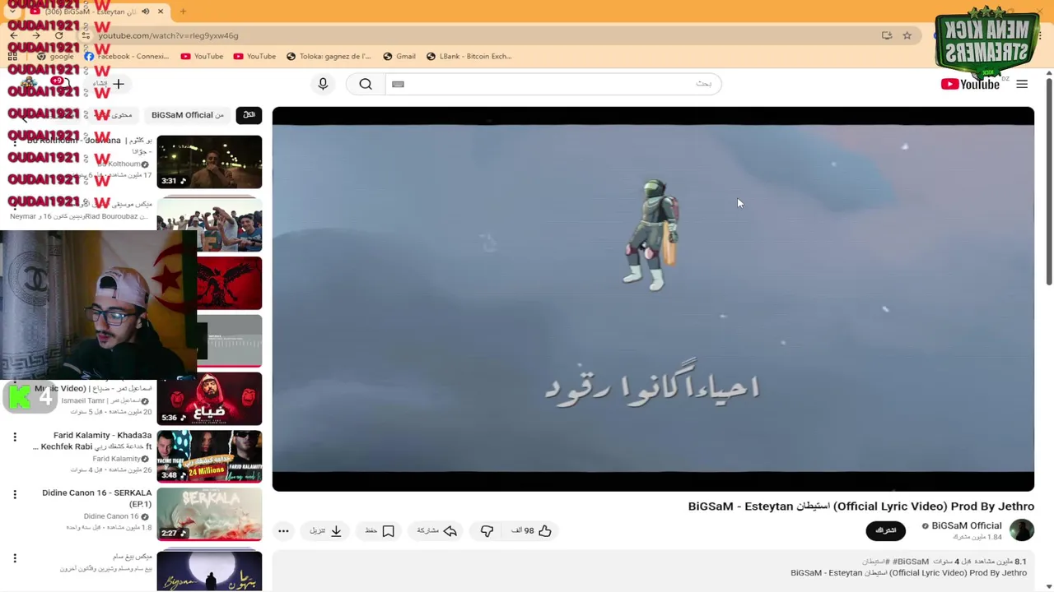The image size is (1054, 592).
Task: Select the الكل filter chip
Action: 249,115
